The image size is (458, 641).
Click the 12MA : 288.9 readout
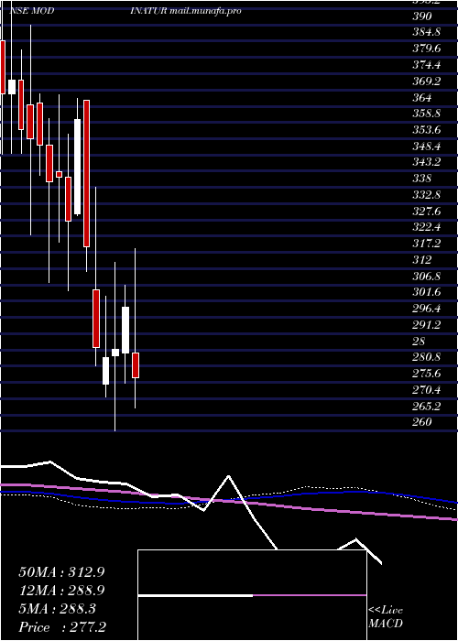(x=61, y=591)
